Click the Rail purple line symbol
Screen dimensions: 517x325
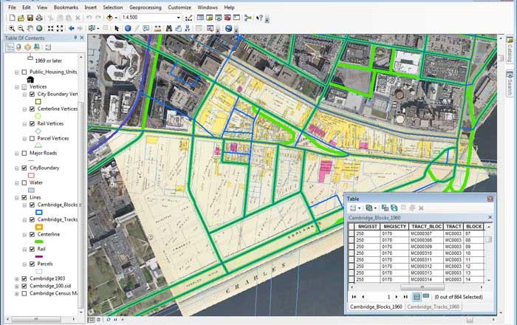click(x=39, y=256)
